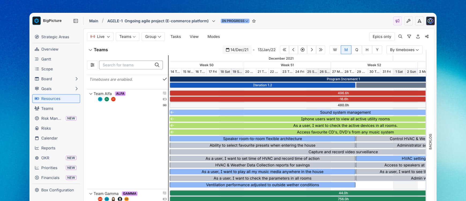
Task: Go to next period arrow
Action: point(311,50)
